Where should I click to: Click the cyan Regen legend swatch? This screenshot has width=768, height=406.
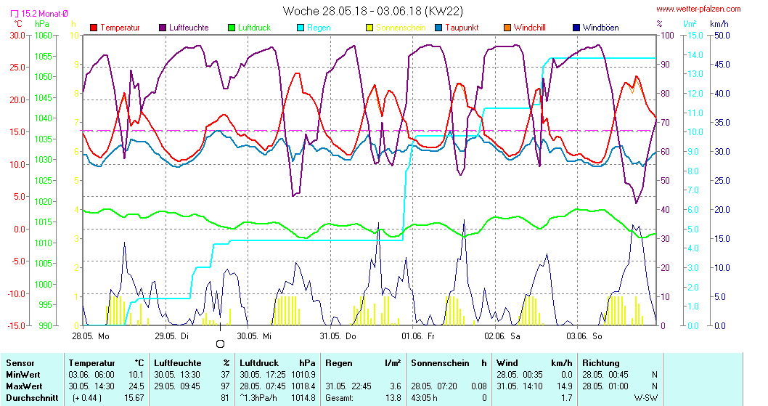coord(301,28)
